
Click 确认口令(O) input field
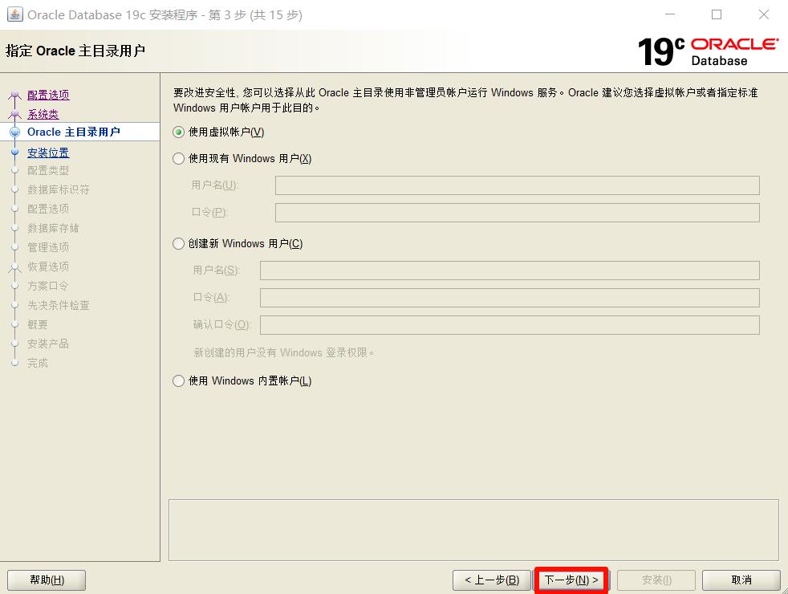[x=510, y=324]
